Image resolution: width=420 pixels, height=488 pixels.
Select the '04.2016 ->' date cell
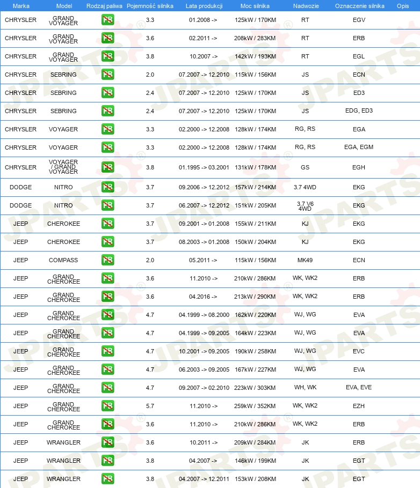(x=203, y=296)
